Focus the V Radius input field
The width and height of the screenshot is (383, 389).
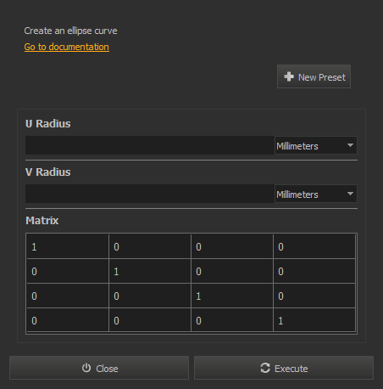tap(150, 194)
